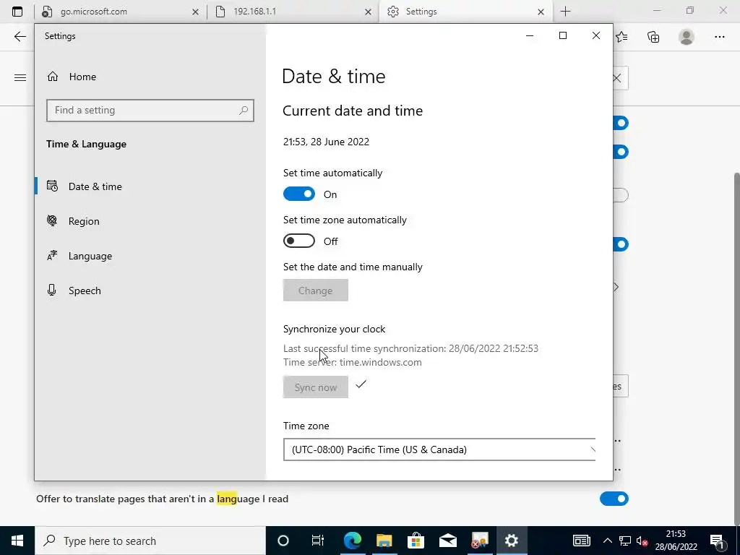
Task: Click the Find a setting search box
Action: (150, 110)
